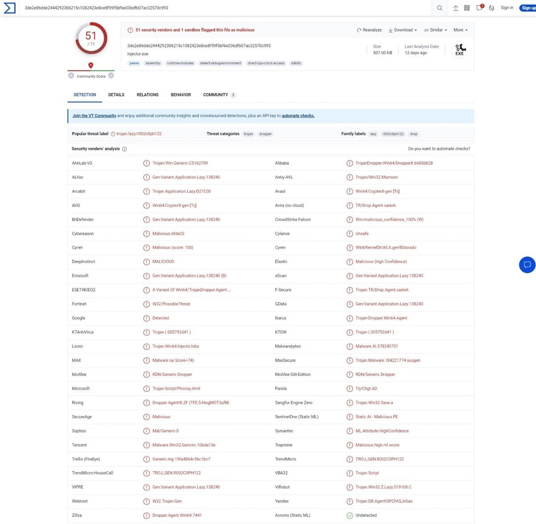The height and width of the screenshot is (524, 536).
Task: Select the runtime-modules tag
Action: tap(180, 63)
